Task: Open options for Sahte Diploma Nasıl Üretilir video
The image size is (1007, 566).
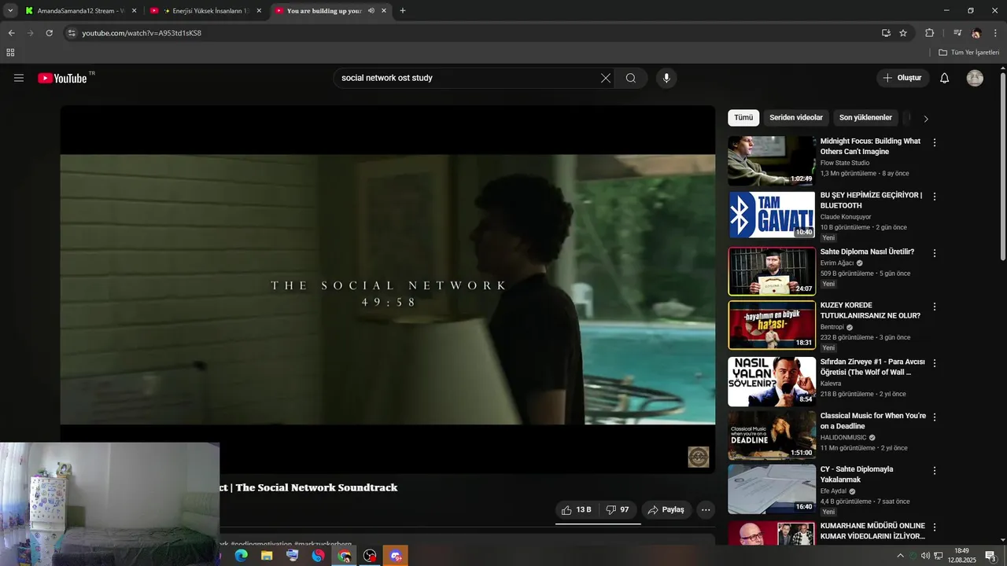Action: click(935, 253)
